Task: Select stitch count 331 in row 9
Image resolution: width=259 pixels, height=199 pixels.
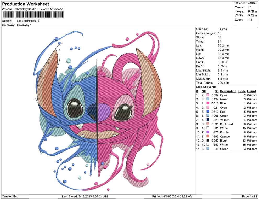Action: pos(216,128)
